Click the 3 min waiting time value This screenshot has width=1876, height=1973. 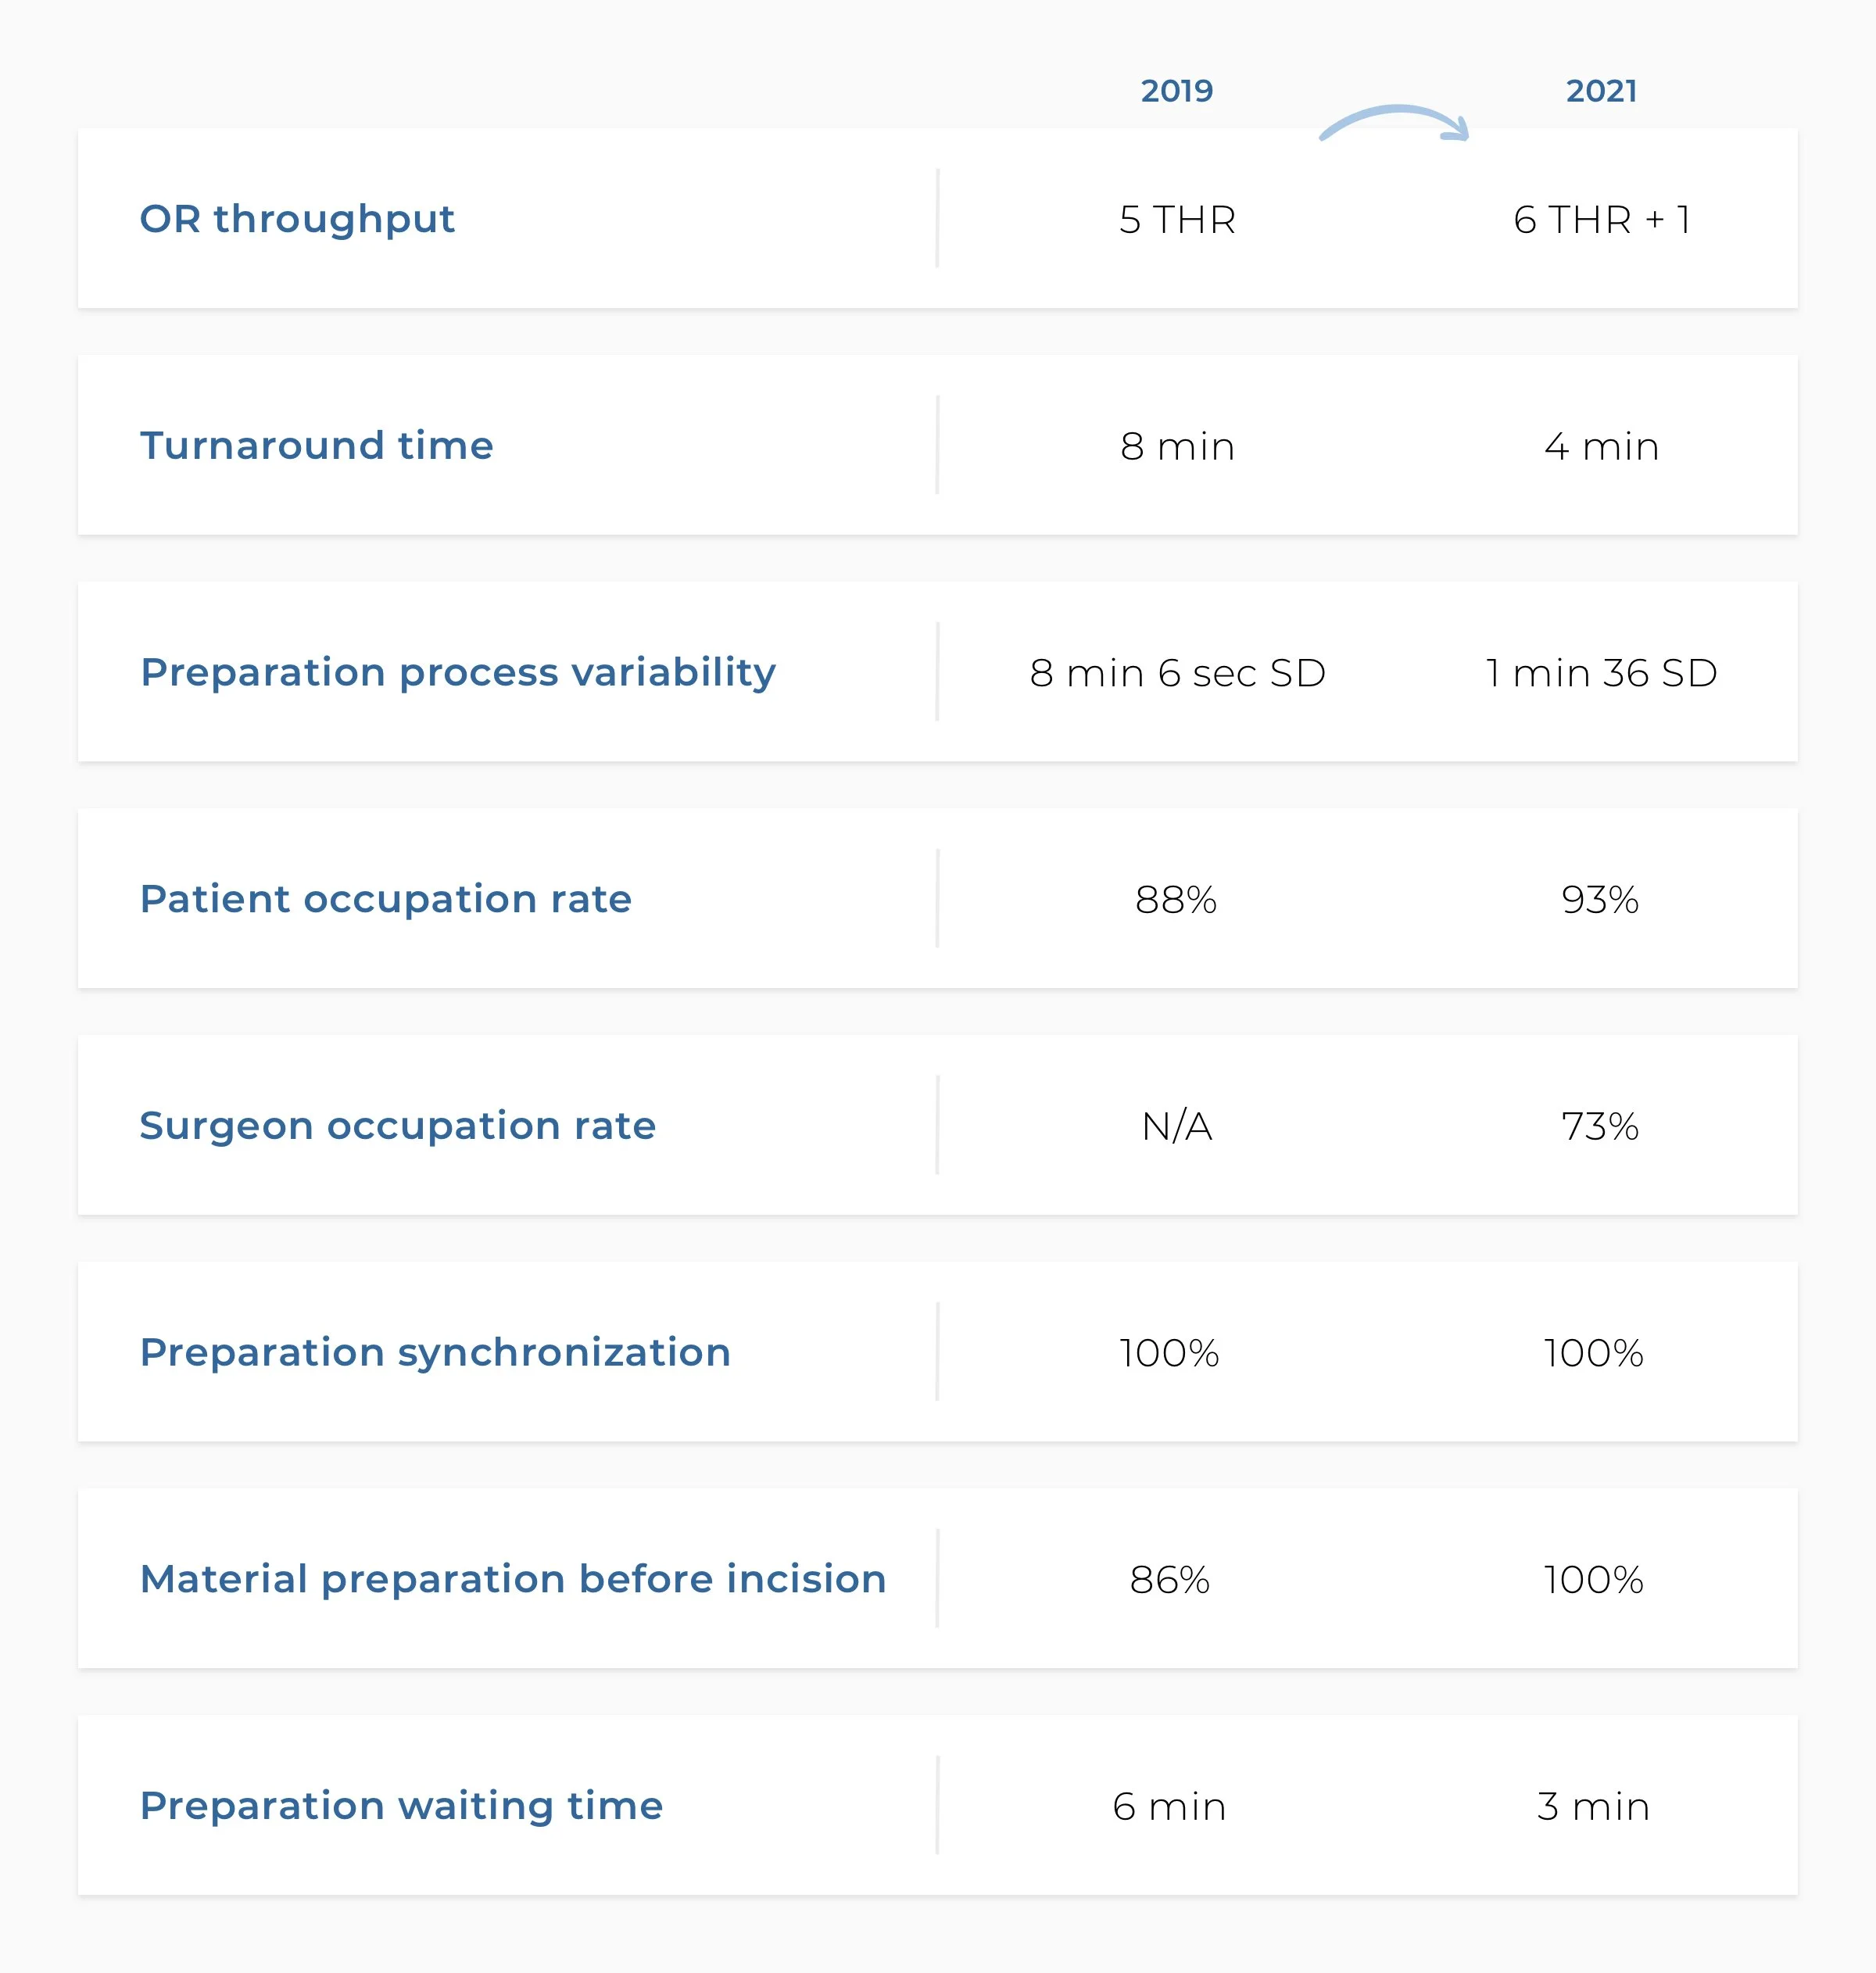point(1593,1807)
